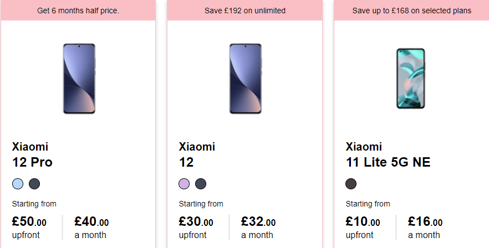The image size is (489, 248).
Task: Click the 'Save £192 on unlimited' banner
Action: tap(245, 11)
